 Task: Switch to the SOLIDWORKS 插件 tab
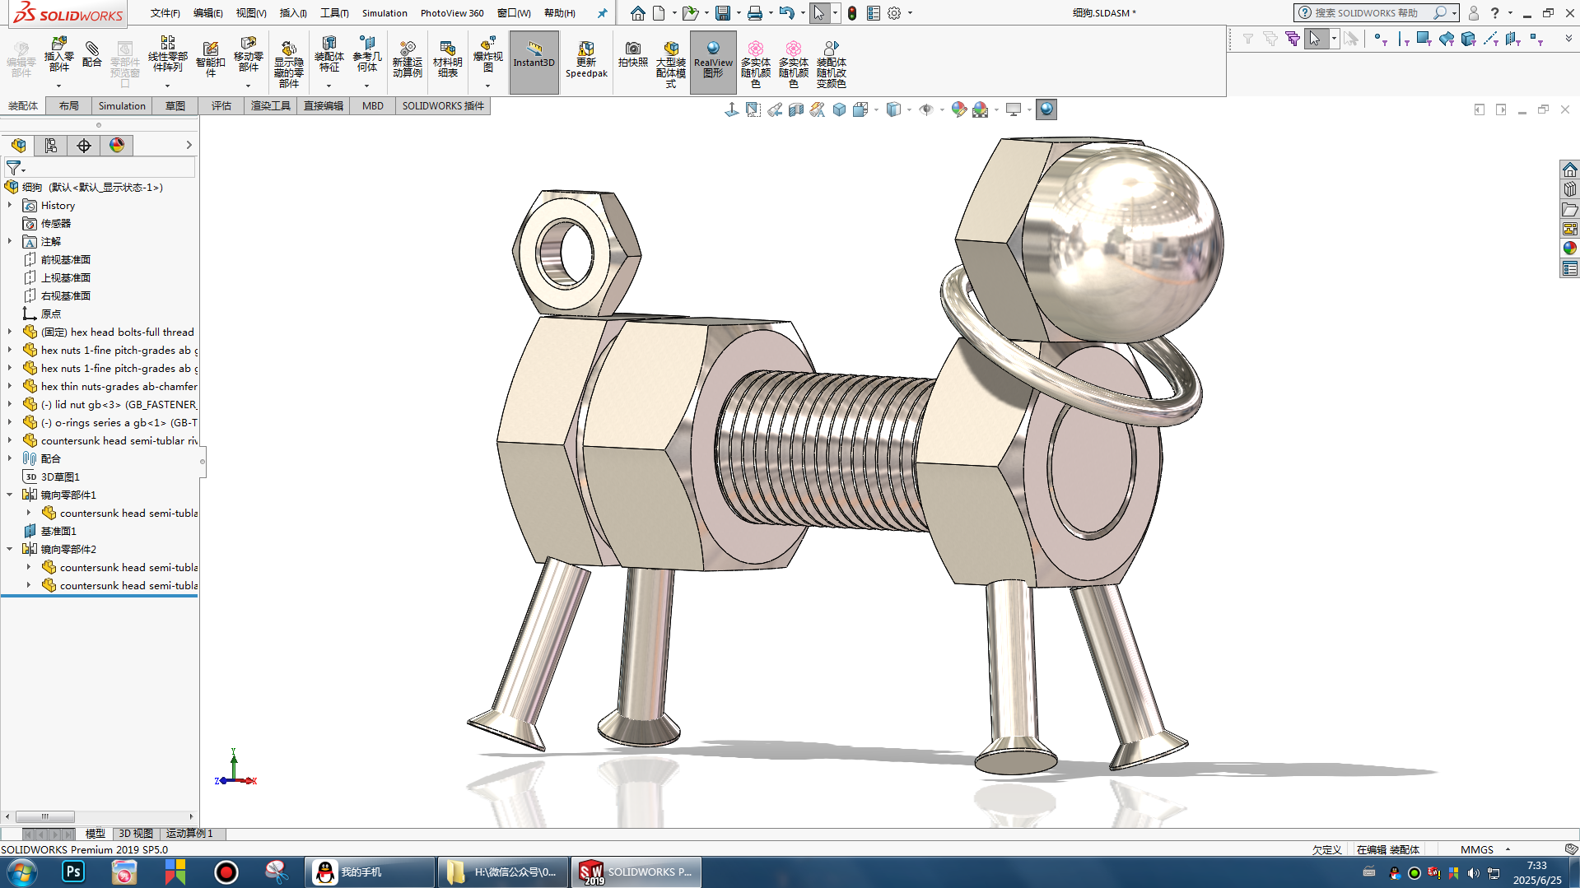point(443,105)
